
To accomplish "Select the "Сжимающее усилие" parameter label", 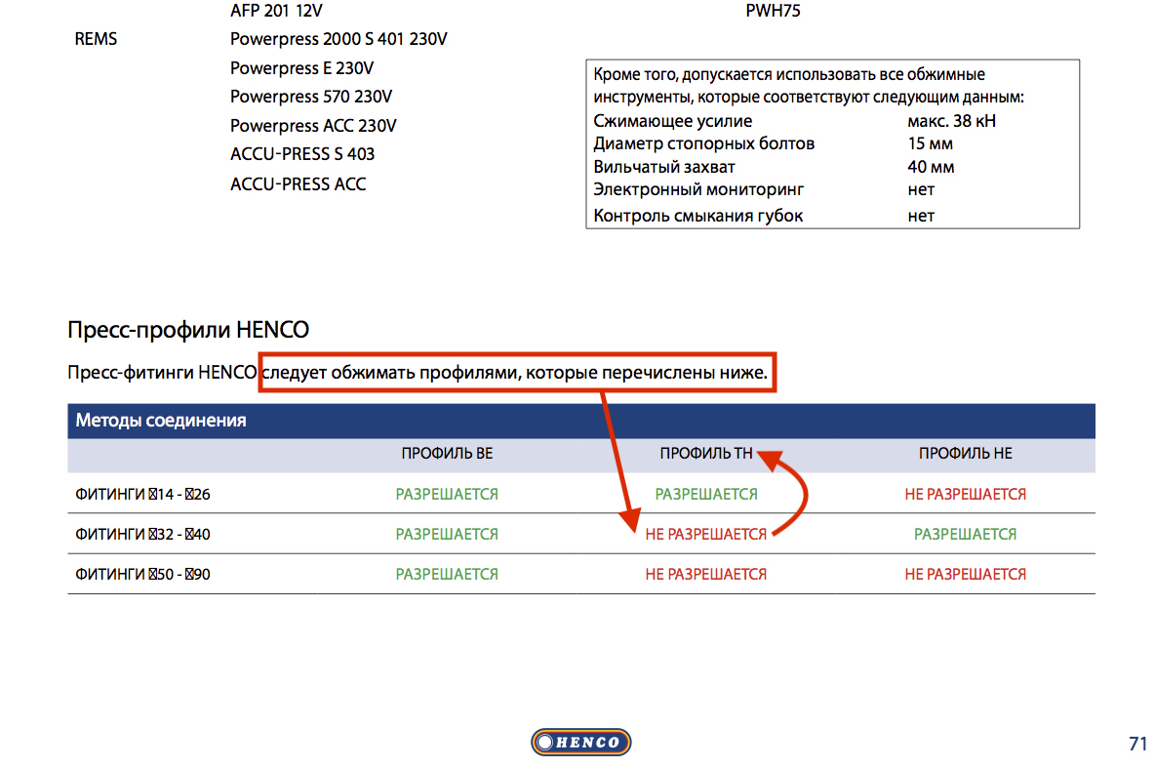I will pyautogui.click(x=672, y=122).
